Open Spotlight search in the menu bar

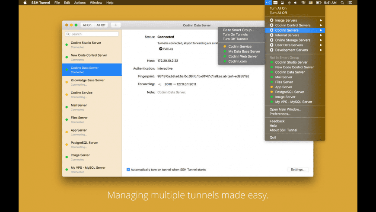tap(342, 3)
